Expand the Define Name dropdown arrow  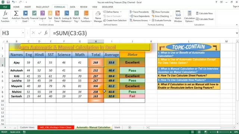pos(121,12)
